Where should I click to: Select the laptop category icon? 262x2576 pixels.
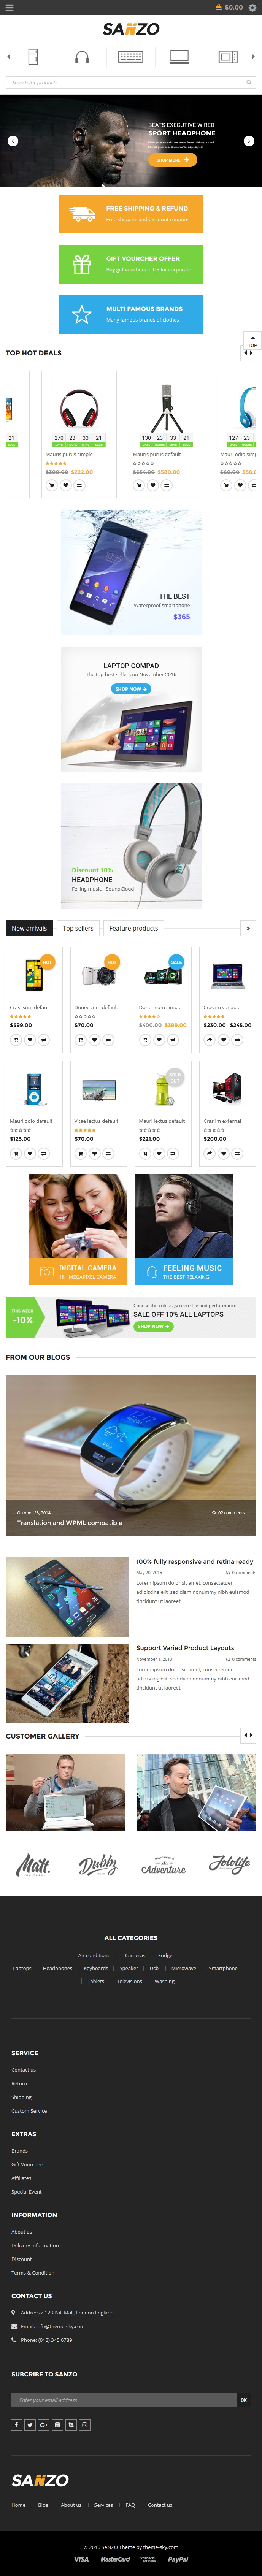180,57
